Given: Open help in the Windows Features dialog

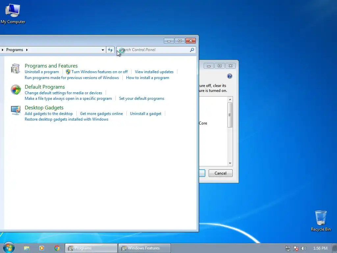Looking at the screenshot, I should 229,76.
